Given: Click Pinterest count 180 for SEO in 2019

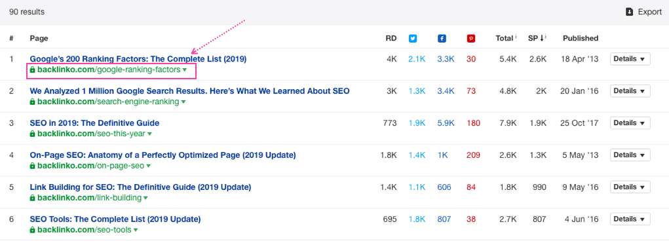Looking at the screenshot, I should (x=473, y=122).
